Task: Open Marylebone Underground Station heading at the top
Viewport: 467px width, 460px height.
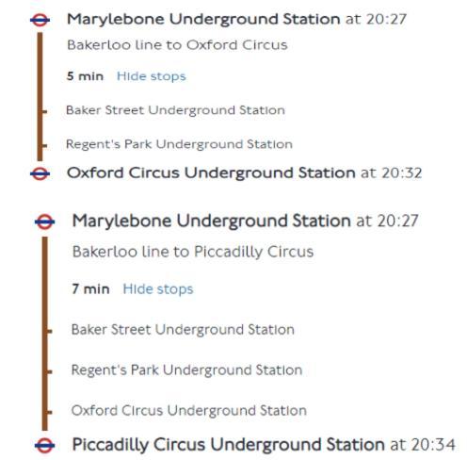Action: click(x=203, y=20)
